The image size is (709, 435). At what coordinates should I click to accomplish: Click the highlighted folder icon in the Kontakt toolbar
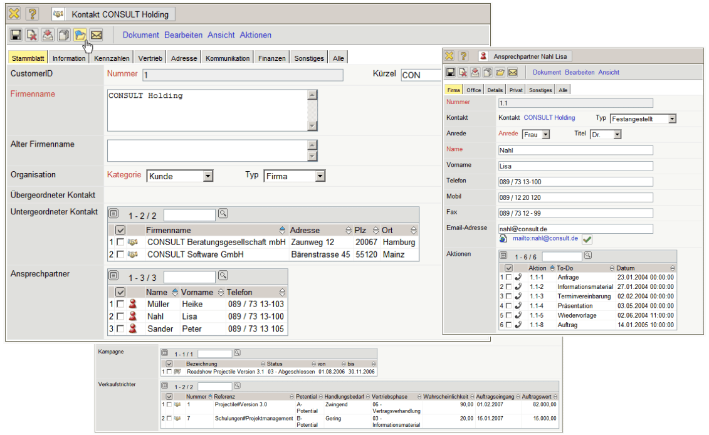80,35
